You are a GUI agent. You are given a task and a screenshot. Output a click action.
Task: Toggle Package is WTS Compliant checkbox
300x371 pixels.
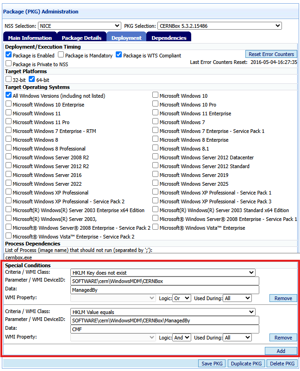[x=119, y=55]
